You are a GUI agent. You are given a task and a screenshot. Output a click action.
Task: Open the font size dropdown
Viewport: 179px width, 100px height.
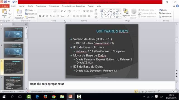coord(59,11)
